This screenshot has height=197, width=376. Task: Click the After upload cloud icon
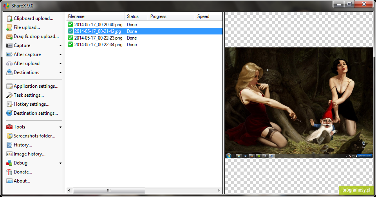9,63
